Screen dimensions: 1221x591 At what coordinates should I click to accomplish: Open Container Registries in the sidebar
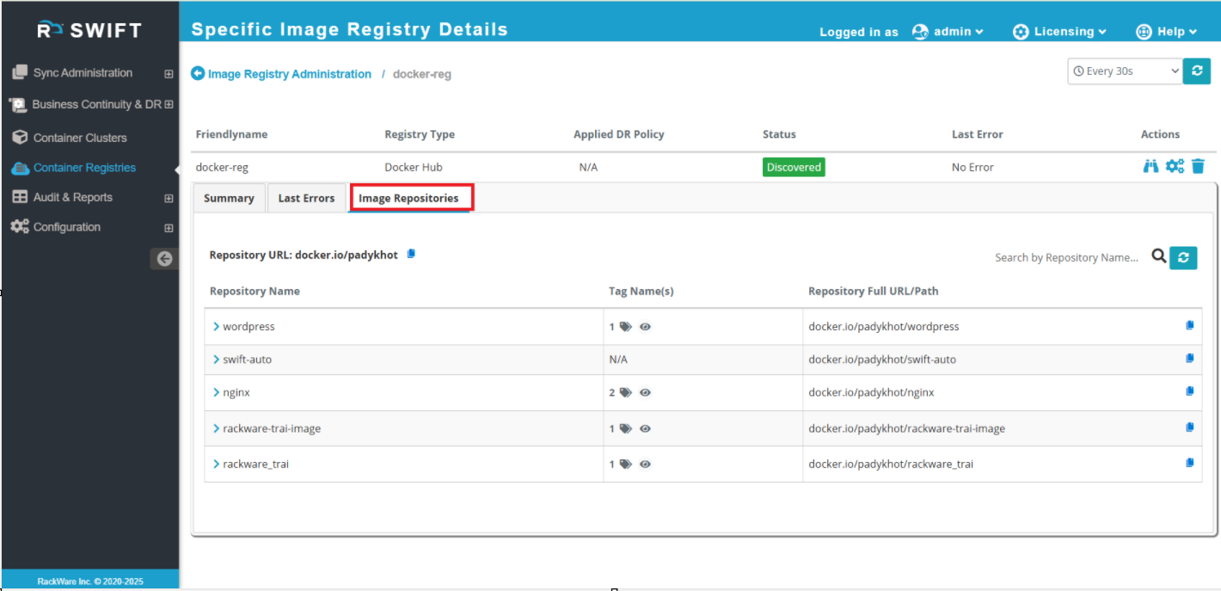pos(84,168)
